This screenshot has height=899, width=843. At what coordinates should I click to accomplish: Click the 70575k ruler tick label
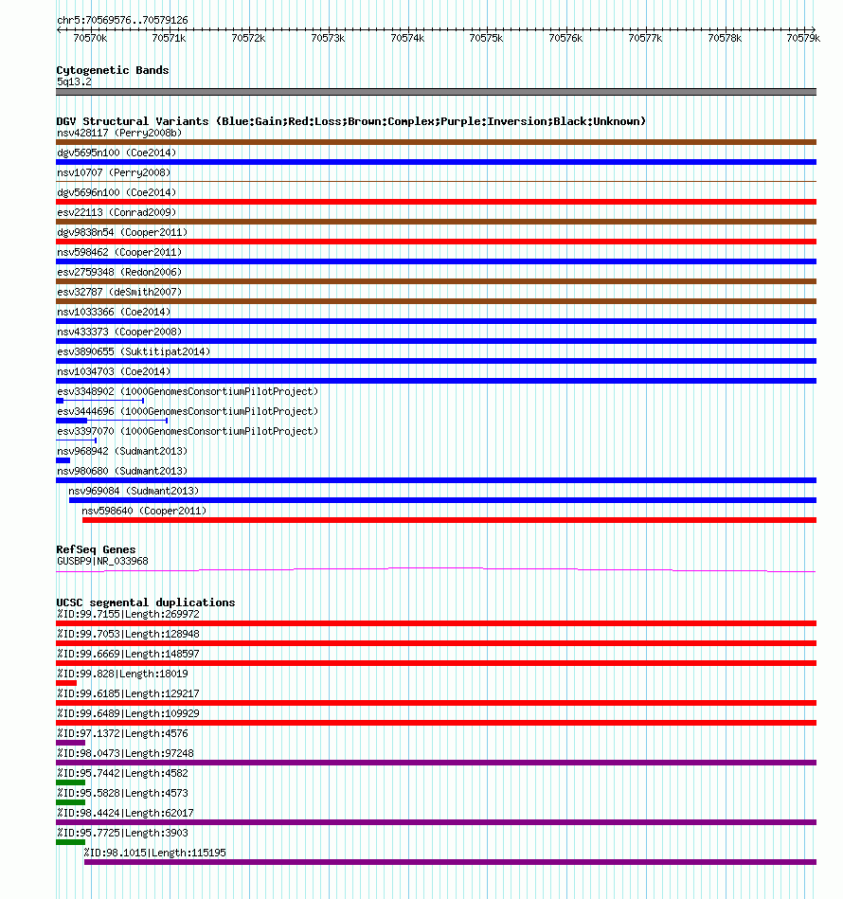pos(486,38)
